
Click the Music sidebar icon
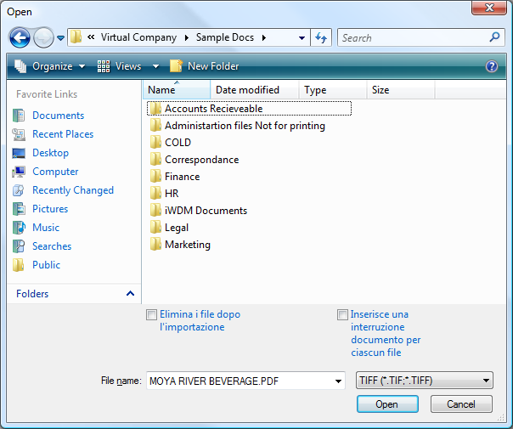(19, 228)
